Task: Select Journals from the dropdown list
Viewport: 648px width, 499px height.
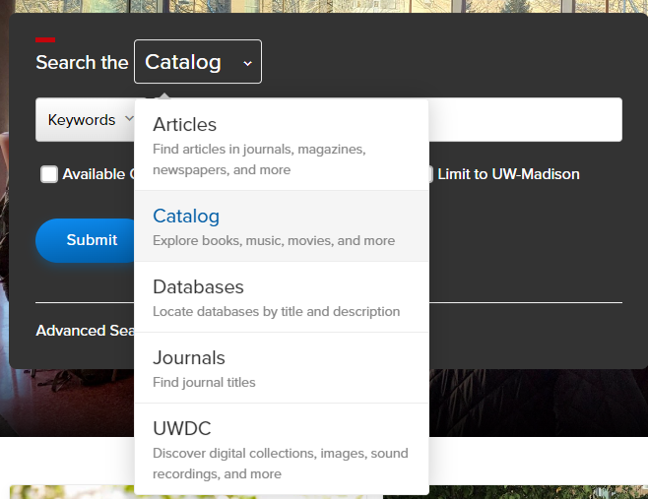Action: tap(282, 368)
